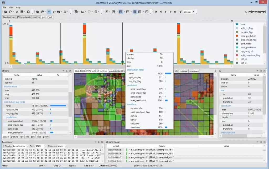Step to next frame
This screenshot has height=169, width=269.
tap(170, 12)
